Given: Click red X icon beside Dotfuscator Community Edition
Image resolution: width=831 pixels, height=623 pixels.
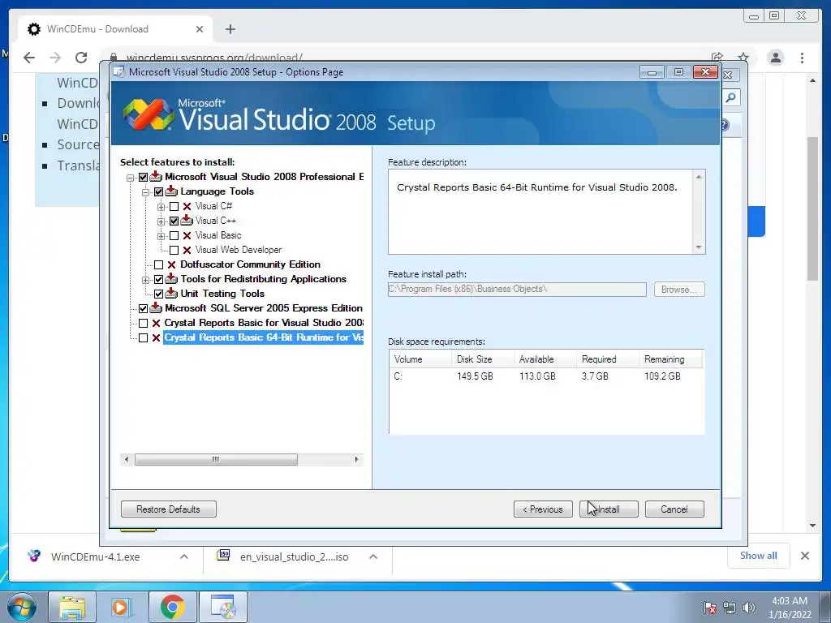Looking at the screenshot, I should (x=171, y=265).
